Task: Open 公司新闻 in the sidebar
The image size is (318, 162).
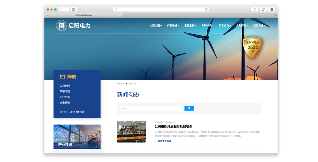Action: 65,86
